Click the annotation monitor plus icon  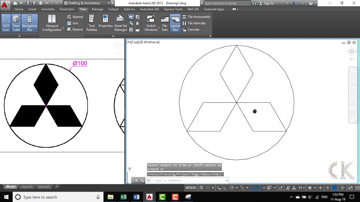coord(320,188)
